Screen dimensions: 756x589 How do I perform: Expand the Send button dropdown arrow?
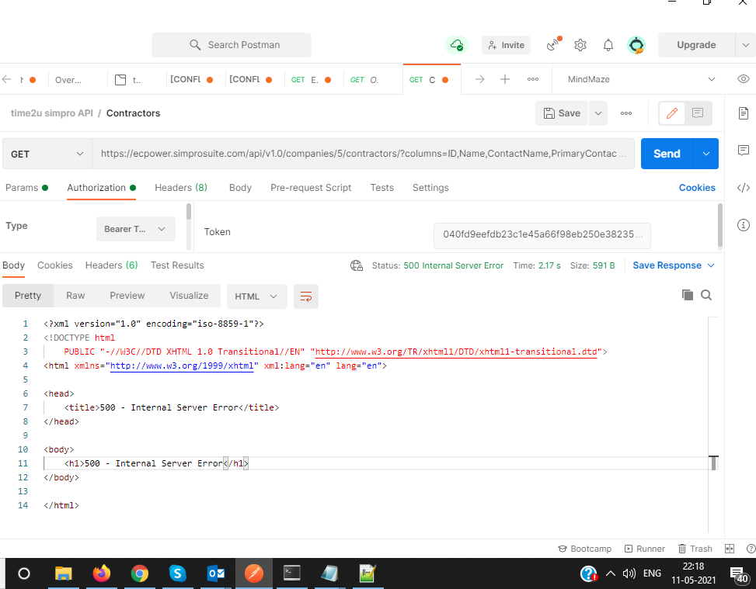[706, 154]
